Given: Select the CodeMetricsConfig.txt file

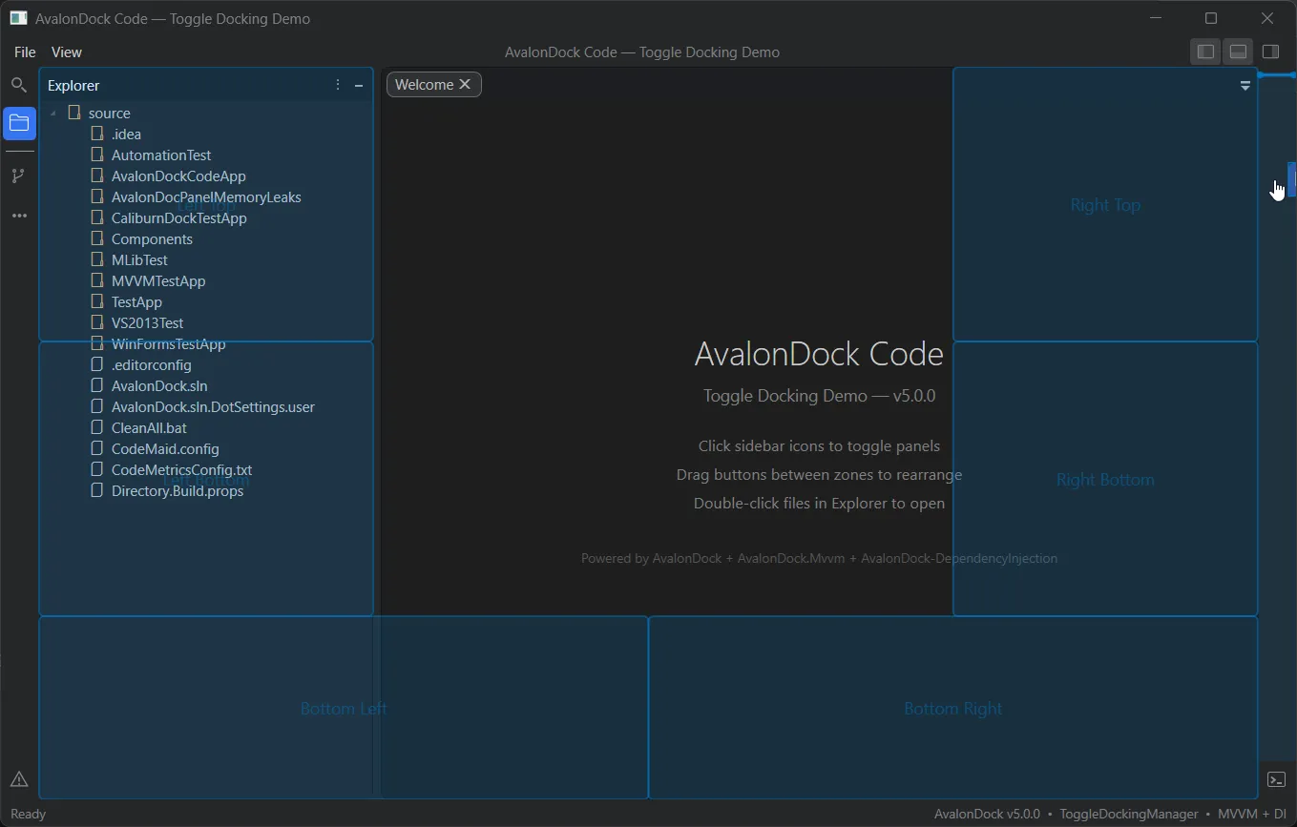Looking at the screenshot, I should point(181,469).
